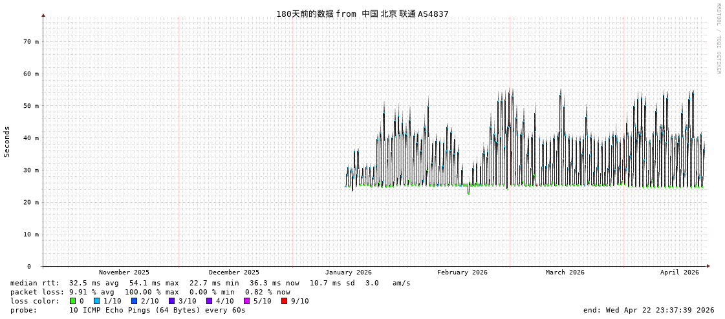Click the 70 m y-axis tick label
725x319 pixels.
[30, 41]
